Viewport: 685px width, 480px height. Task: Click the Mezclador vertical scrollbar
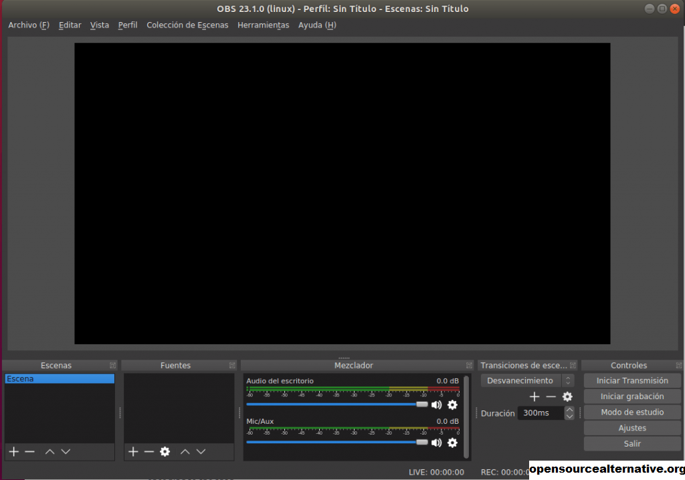point(466,417)
